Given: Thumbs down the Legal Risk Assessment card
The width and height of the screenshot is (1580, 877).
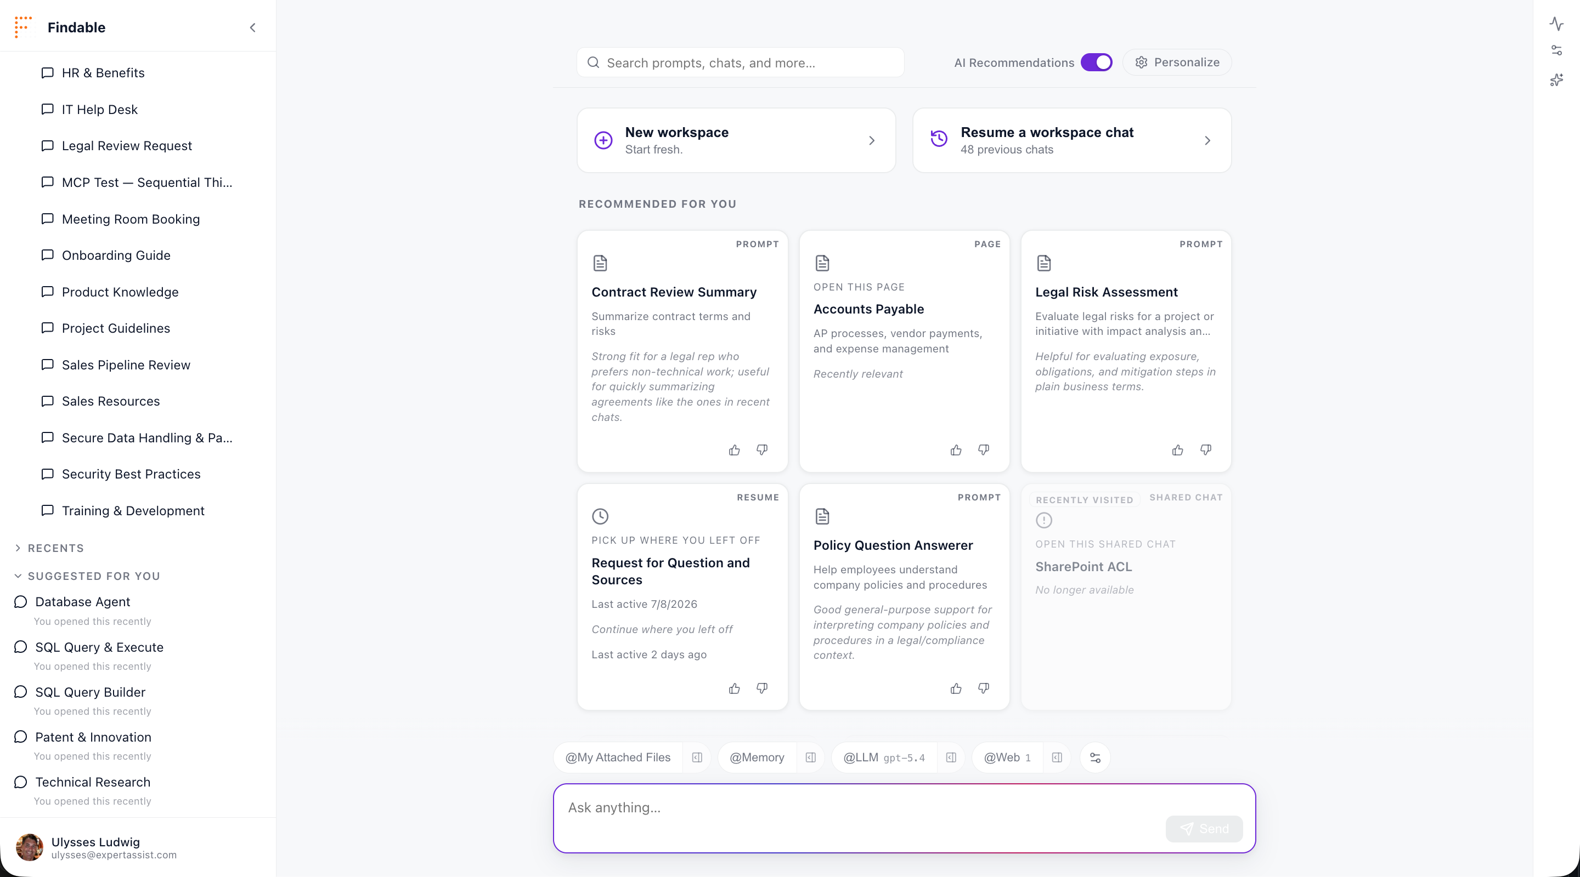Looking at the screenshot, I should pos(1206,451).
